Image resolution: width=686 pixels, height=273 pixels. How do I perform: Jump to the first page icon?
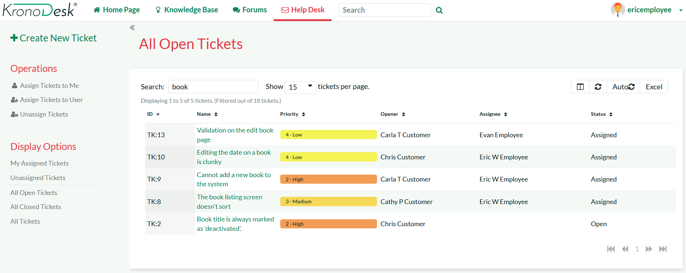pyautogui.click(x=611, y=249)
